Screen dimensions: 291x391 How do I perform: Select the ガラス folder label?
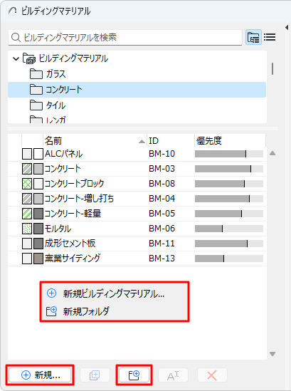point(55,74)
